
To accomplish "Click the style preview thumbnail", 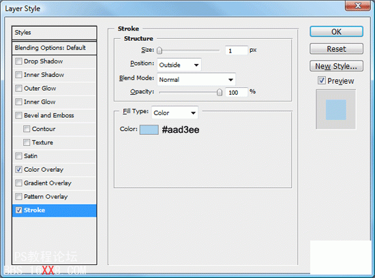I will (x=335, y=110).
